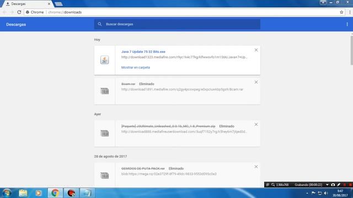The image size is (353, 198).
Task: Remove JJUltimate_Unleashed zip entry from list
Action: coord(256,124)
